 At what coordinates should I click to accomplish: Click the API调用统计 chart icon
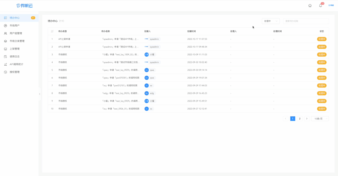tap(5, 64)
